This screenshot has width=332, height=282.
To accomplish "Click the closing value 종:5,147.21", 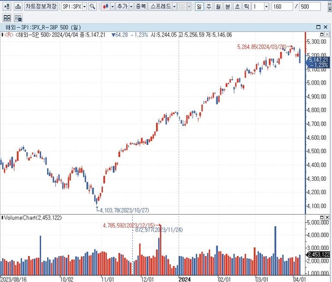I will [92, 35].
